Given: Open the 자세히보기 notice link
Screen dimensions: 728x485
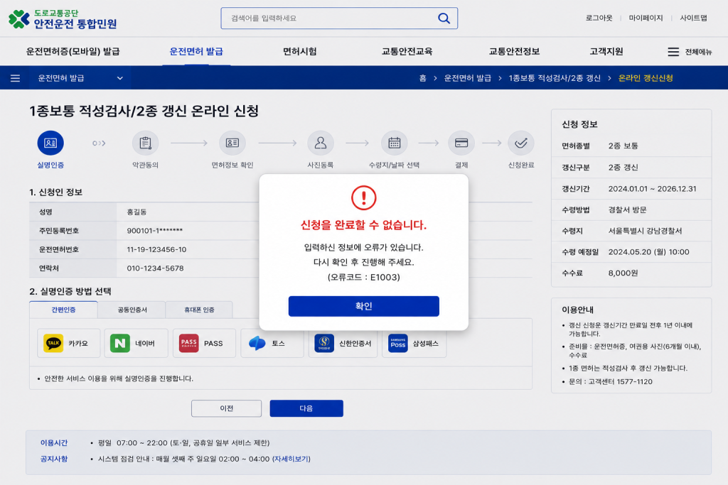Looking at the screenshot, I should click(291, 459).
